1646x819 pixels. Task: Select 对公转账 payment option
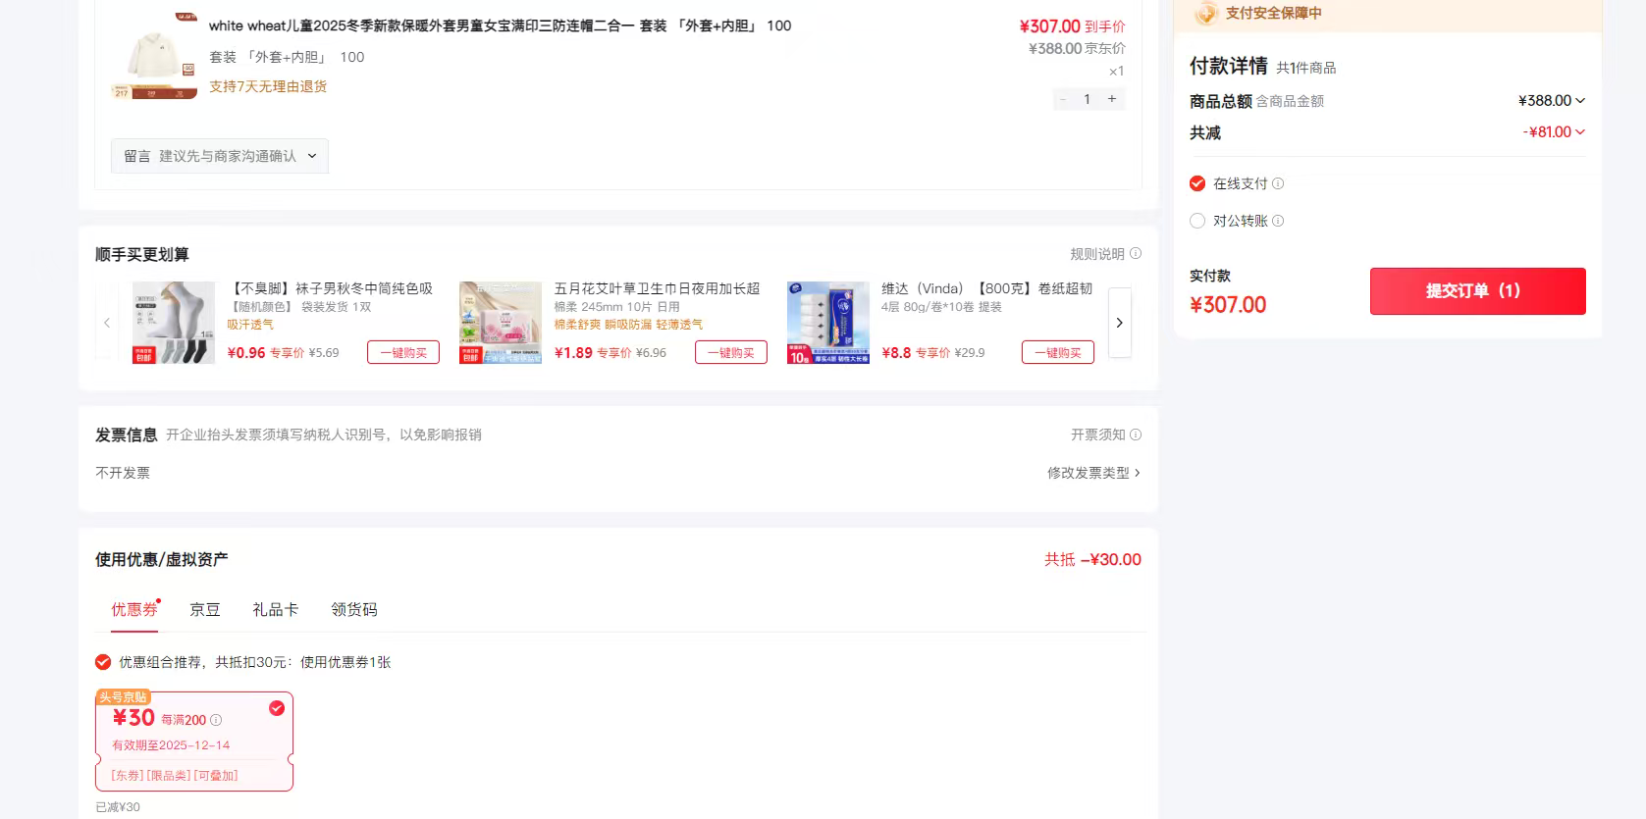[x=1197, y=221]
